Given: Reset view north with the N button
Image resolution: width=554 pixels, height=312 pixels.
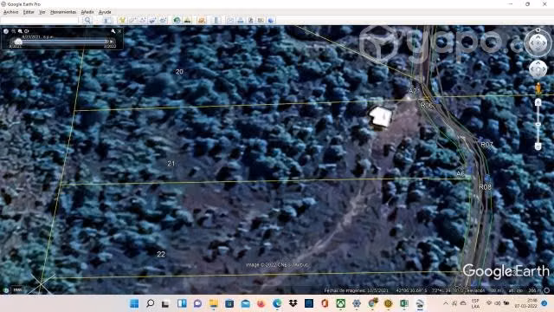Looking at the screenshot, I should tap(538, 30).
